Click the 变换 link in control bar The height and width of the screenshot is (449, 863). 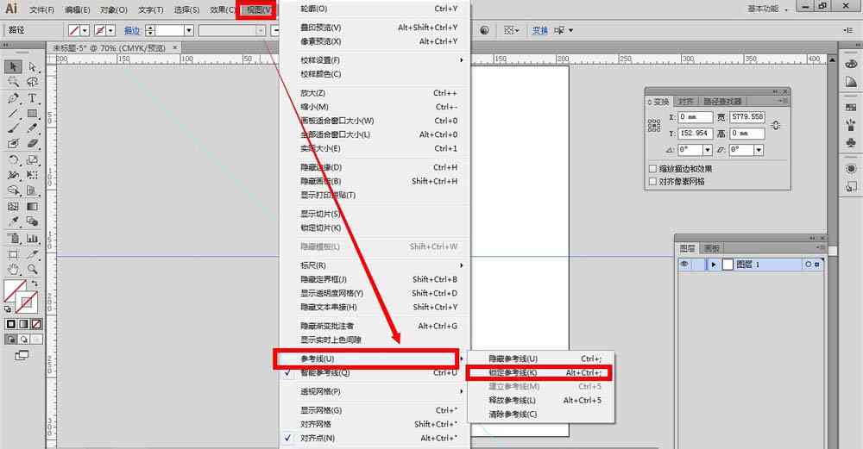pos(540,31)
